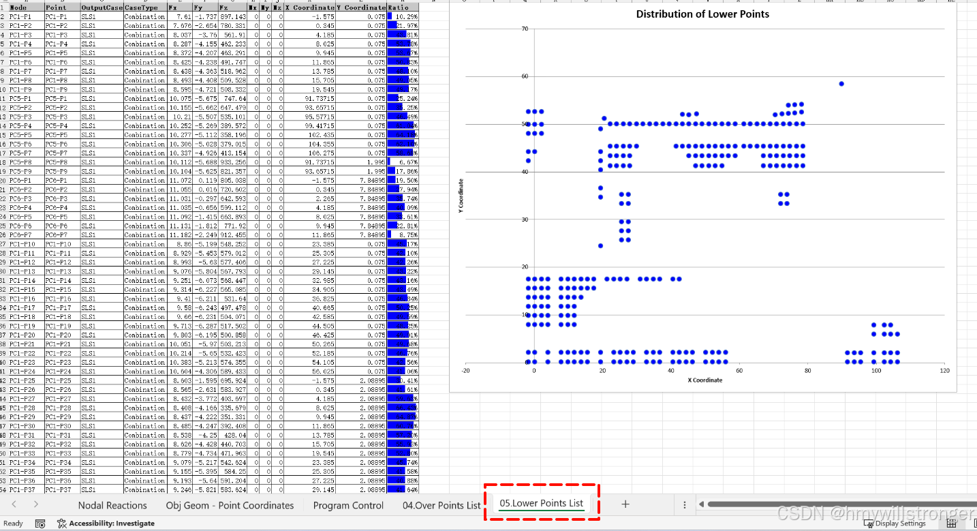Select the 04.Over Points List sheet tab
The image size is (977, 531).
pyautogui.click(x=441, y=505)
